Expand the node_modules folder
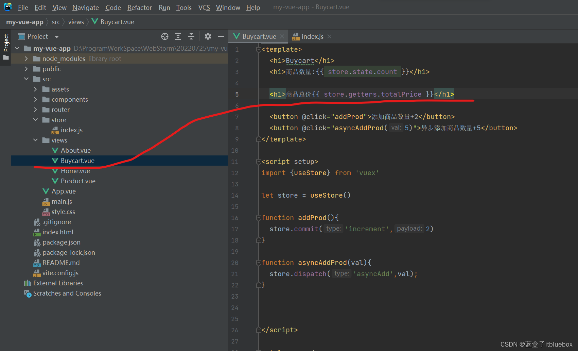 pos(26,58)
